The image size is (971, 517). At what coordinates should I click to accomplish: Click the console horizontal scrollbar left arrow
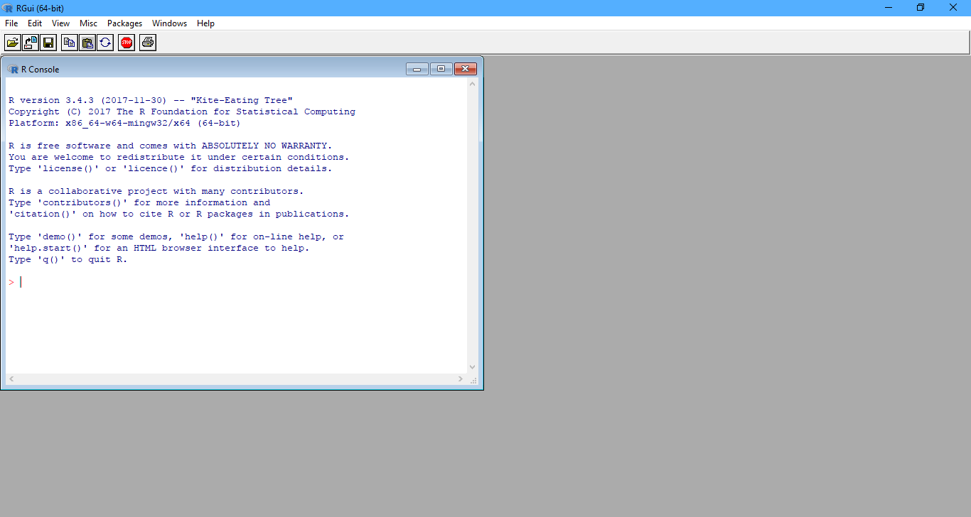(11, 379)
